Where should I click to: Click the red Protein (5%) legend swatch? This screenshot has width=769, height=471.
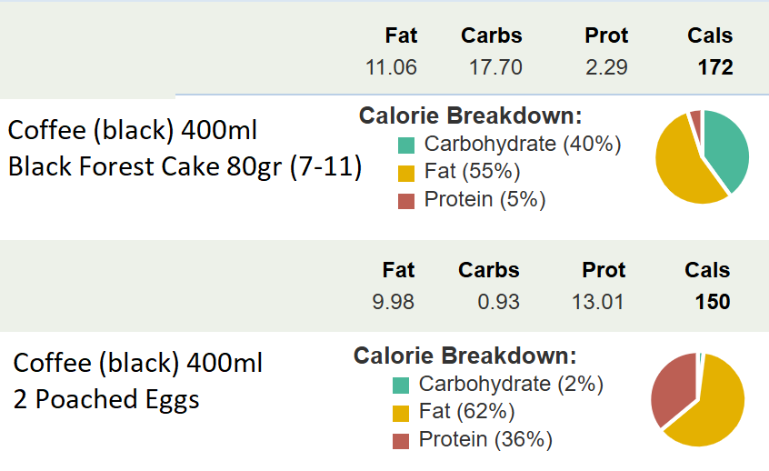point(406,200)
